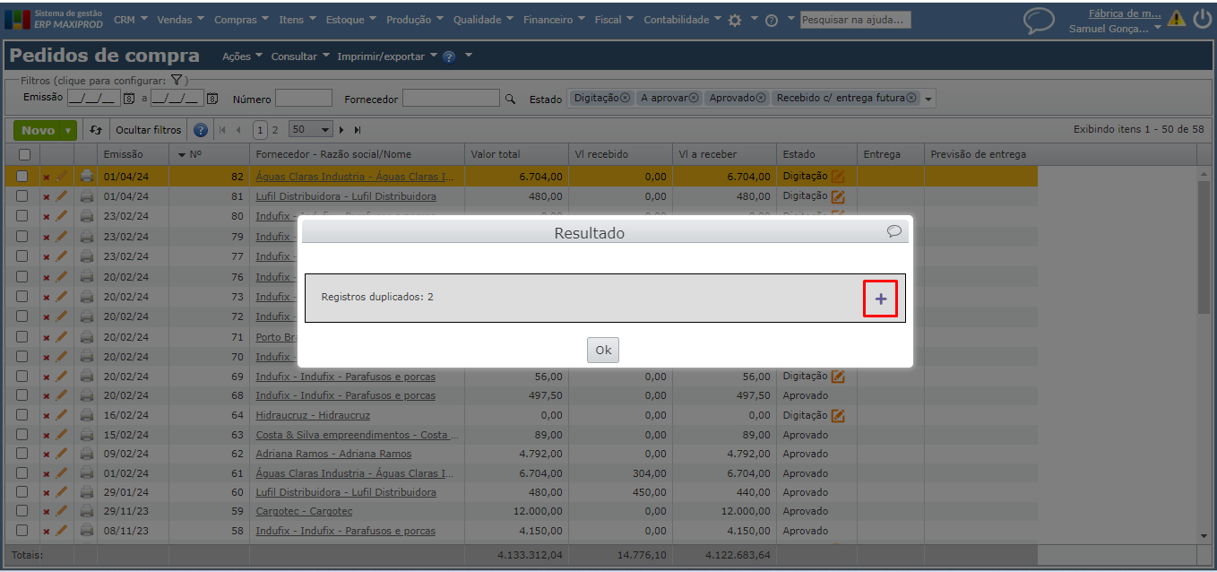The height and width of the screenshot is (572, 1217).
Task: Click the edit state icon for order 82
Action: 838,177
